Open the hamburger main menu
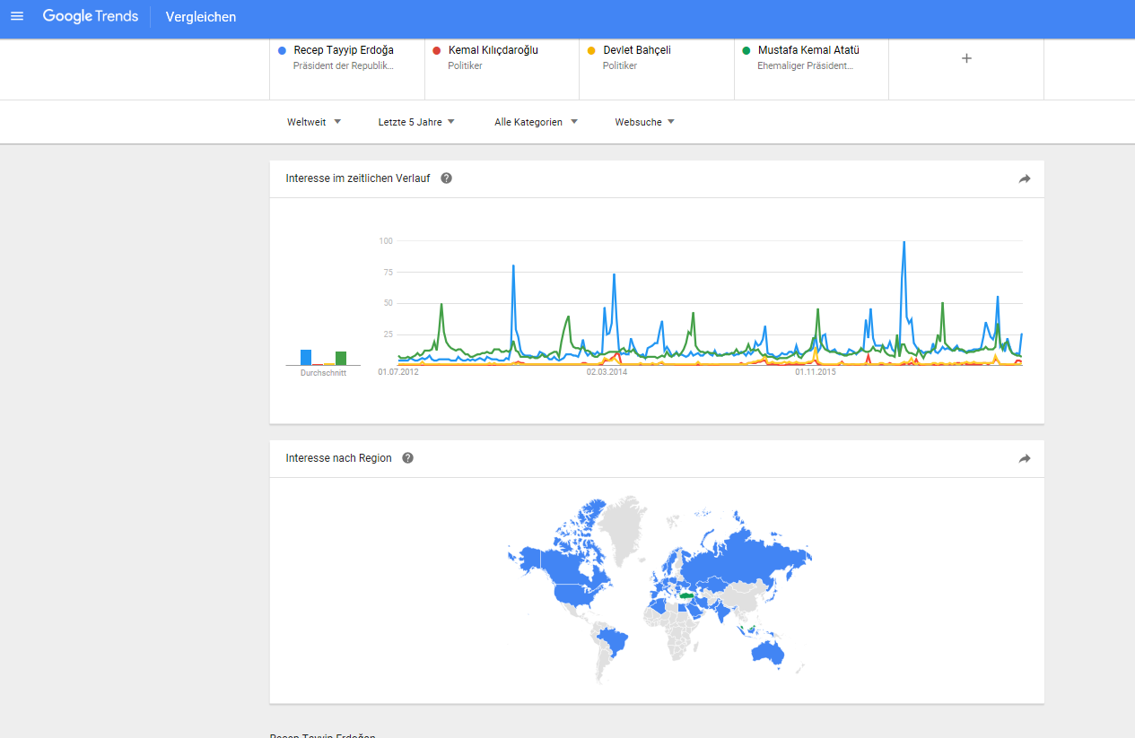The height and width of the screenshot is (738, 1135). 17,16
